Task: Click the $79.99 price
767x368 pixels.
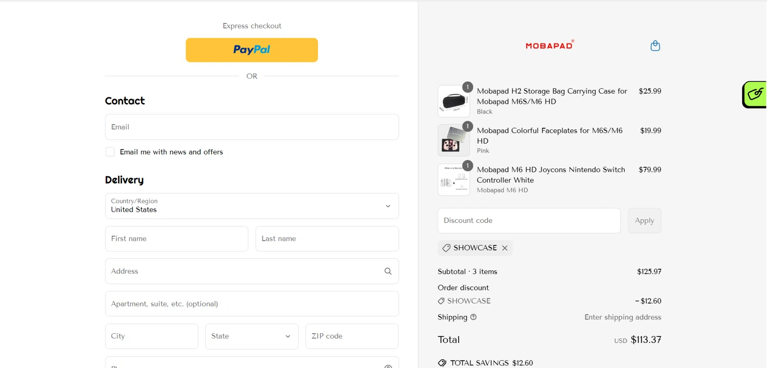Action: (x=650, y=170)
